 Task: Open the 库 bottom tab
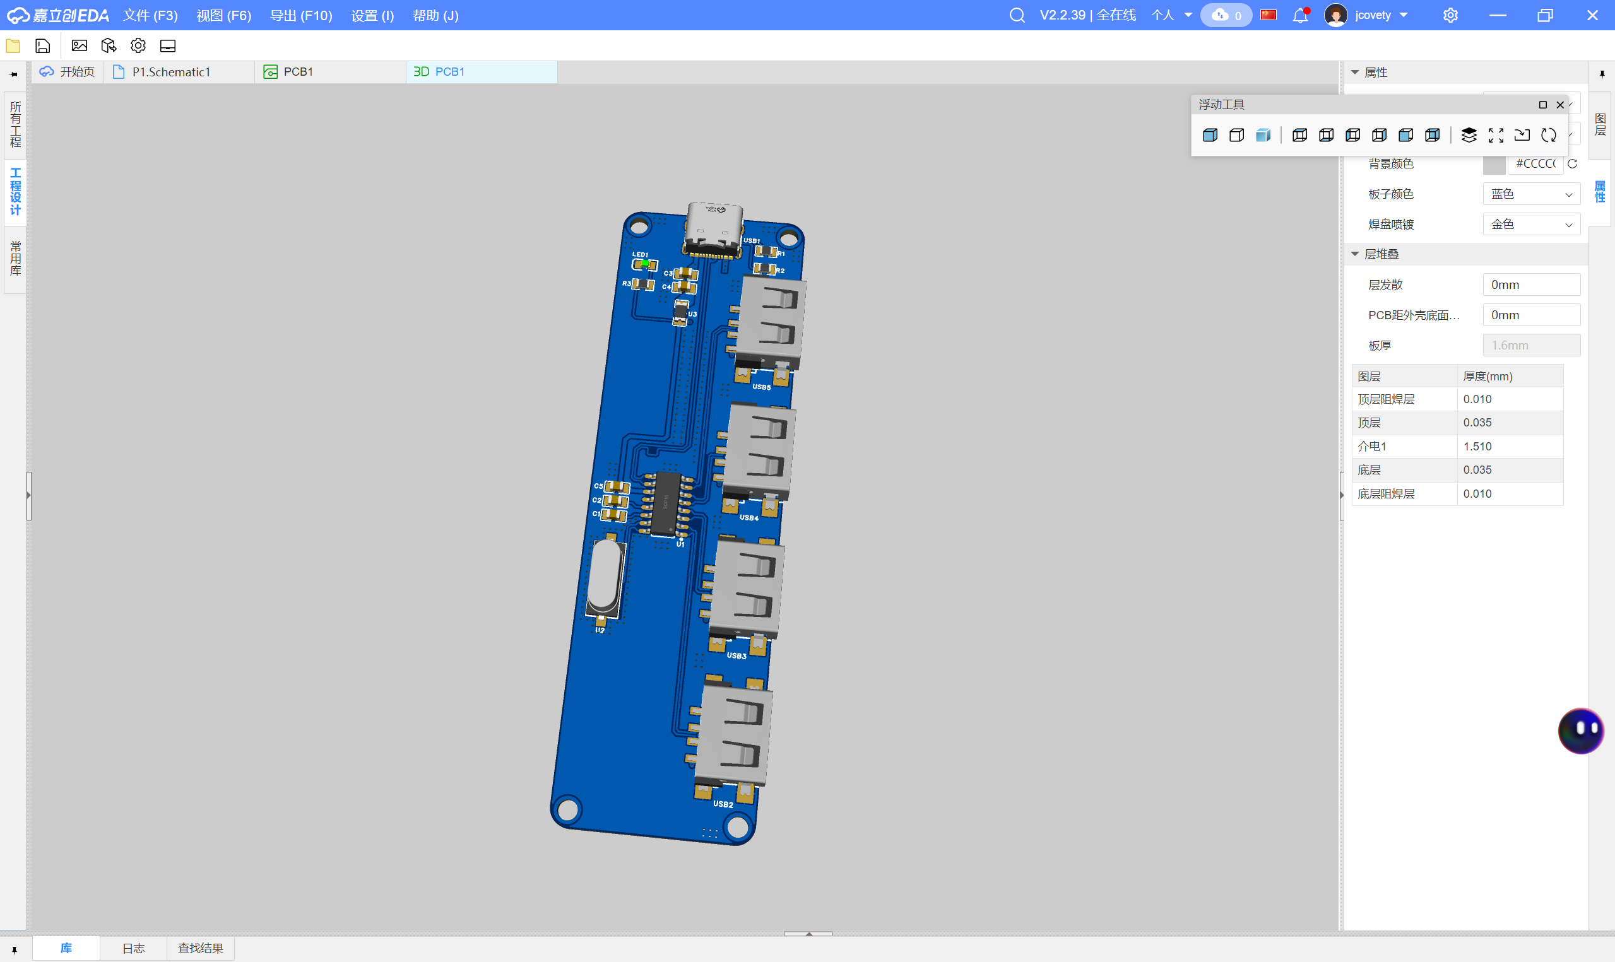point(66,948)
